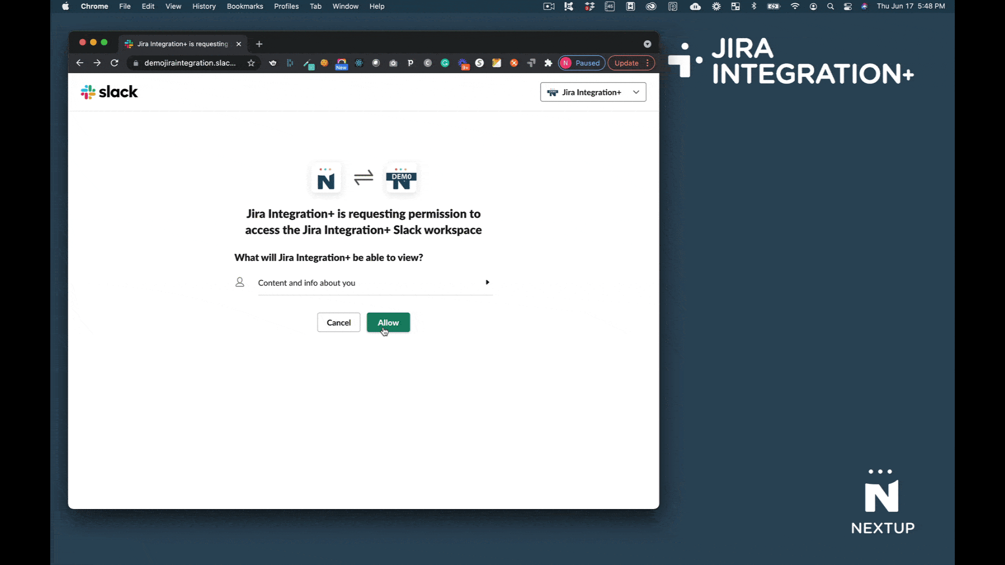Click the Allow button

tap(388, 322)
